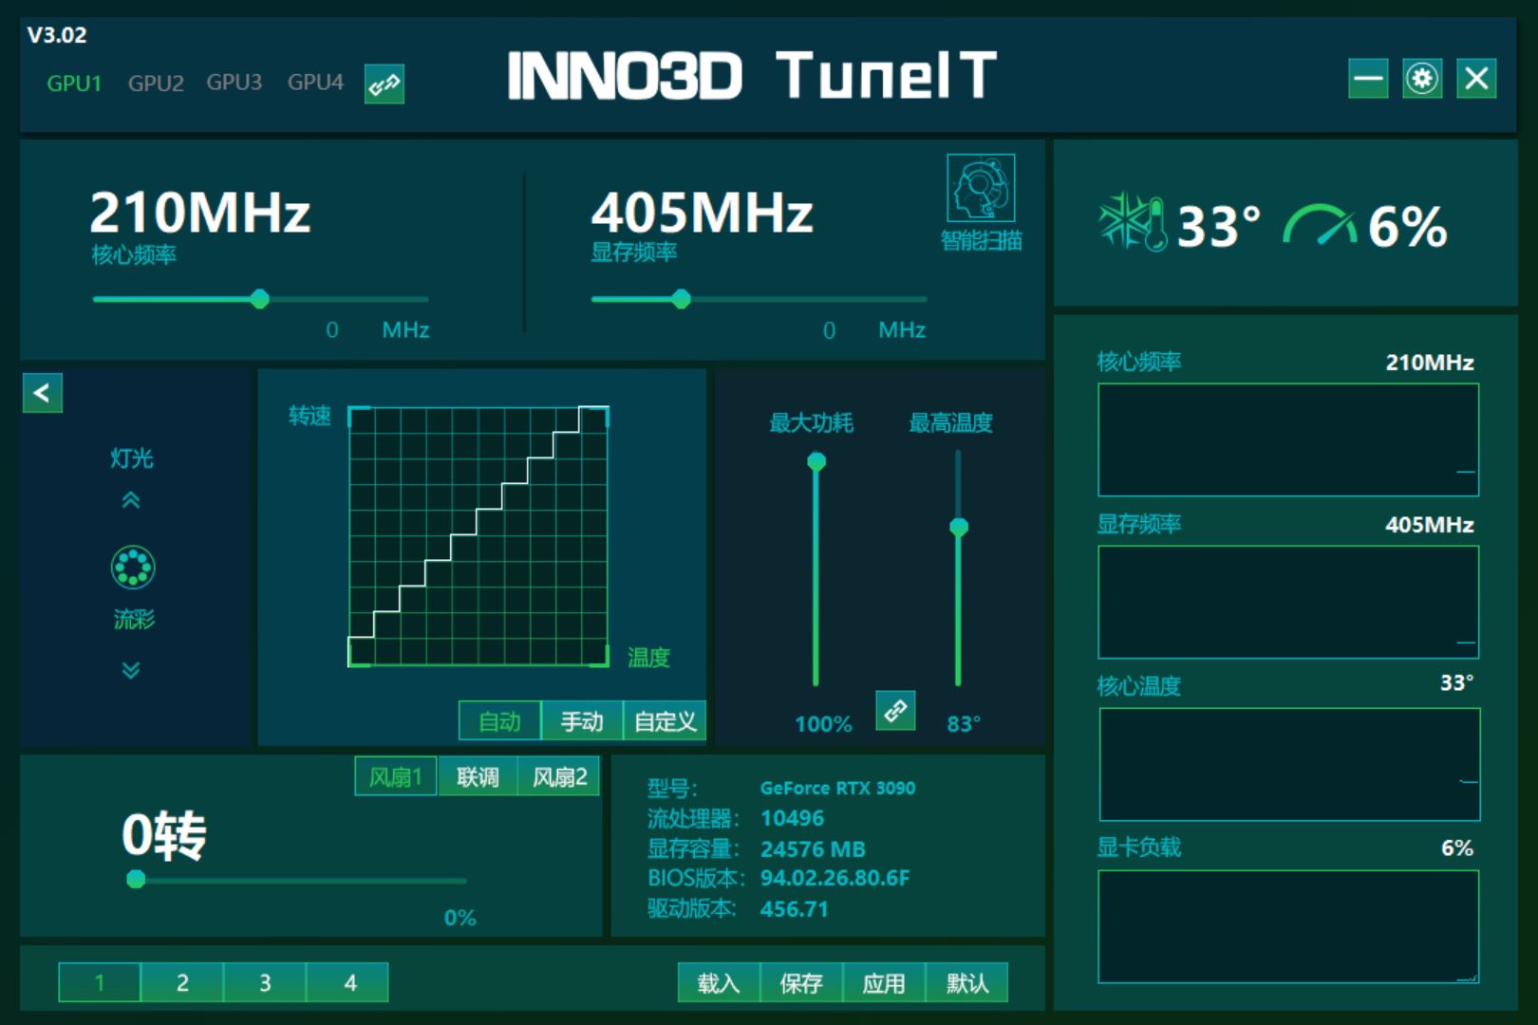1538x1025 pixels.
Task: Switch to GPU2 tab
Action: click(x=156, y=84)
